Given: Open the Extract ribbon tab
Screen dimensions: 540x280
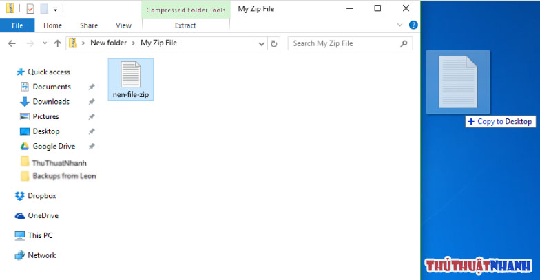Looking at the screenshot, I should (x=185, y=25).
